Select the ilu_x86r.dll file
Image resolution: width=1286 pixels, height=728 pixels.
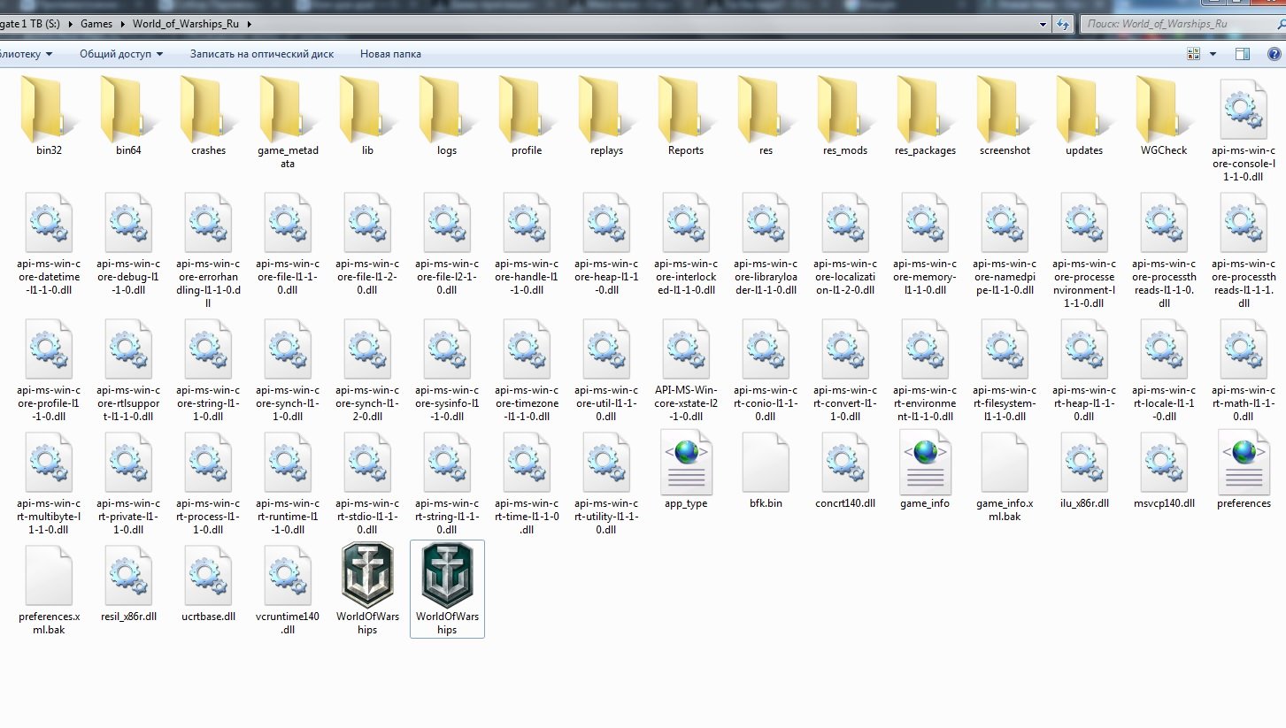click(1085, 470)
